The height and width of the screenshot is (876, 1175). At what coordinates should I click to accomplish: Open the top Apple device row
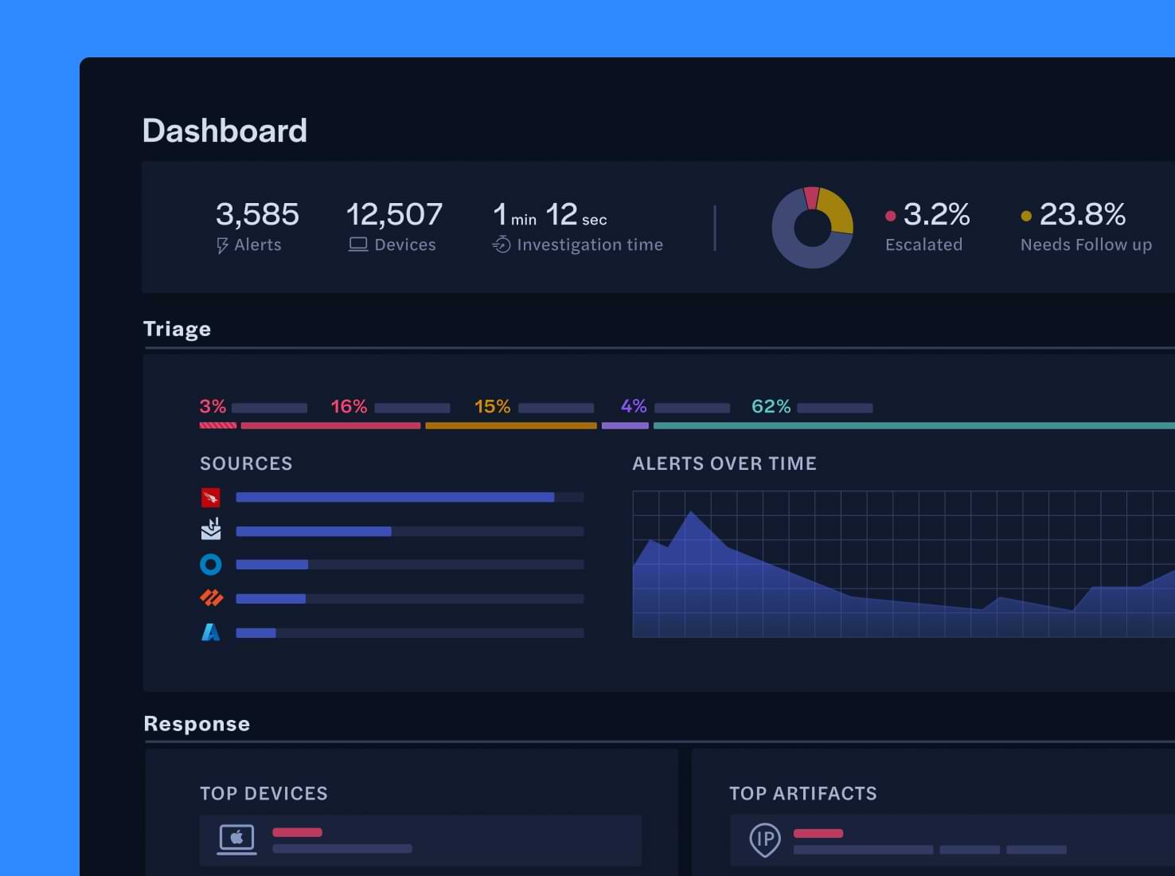coord(420,840)
